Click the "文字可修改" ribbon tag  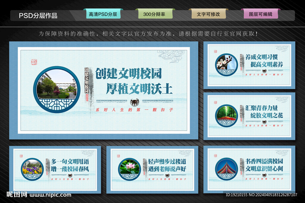[x=209, y=13]
